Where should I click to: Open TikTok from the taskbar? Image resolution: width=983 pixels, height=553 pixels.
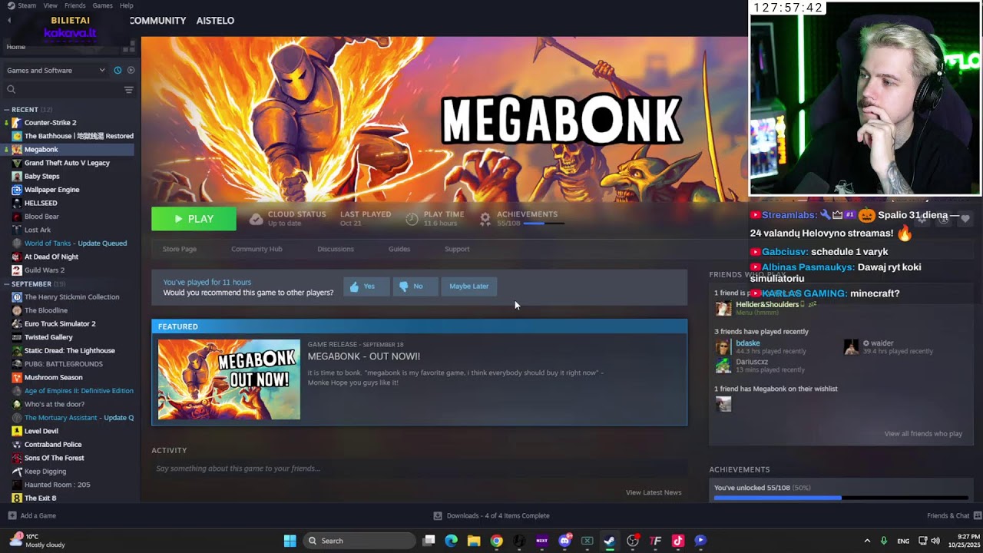[678, 541]
